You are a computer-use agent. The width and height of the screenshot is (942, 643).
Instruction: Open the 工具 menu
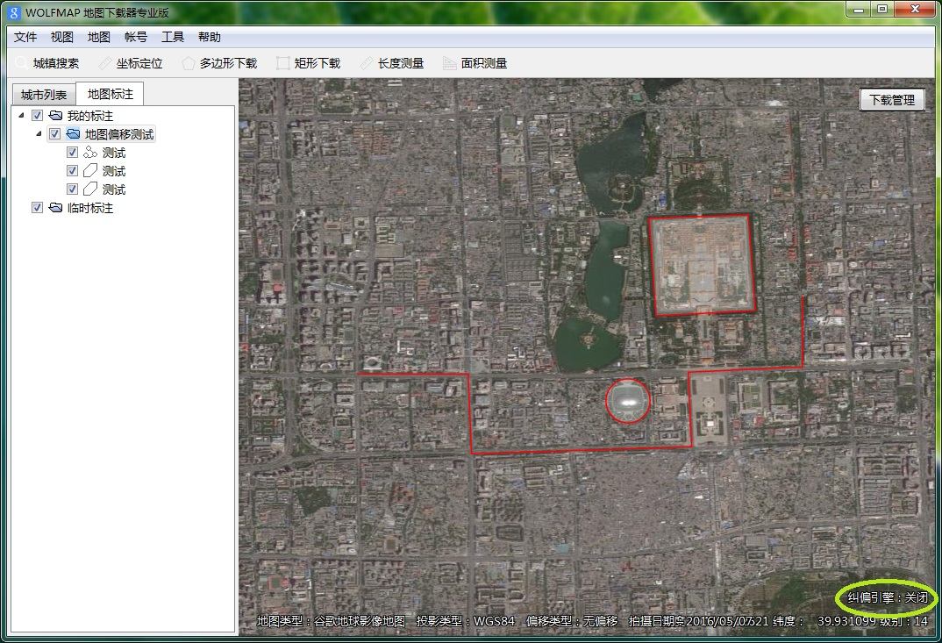pyautogui.click(x=173, y=37)
